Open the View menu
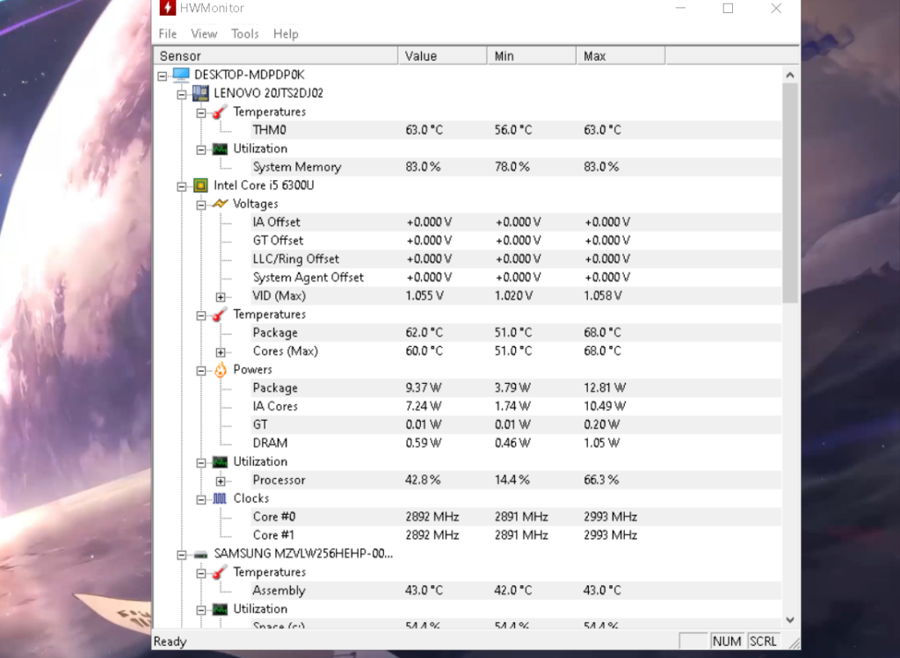The width and height of the screenshot is (900, 658). pyautogui.click(x=204, y=34)
